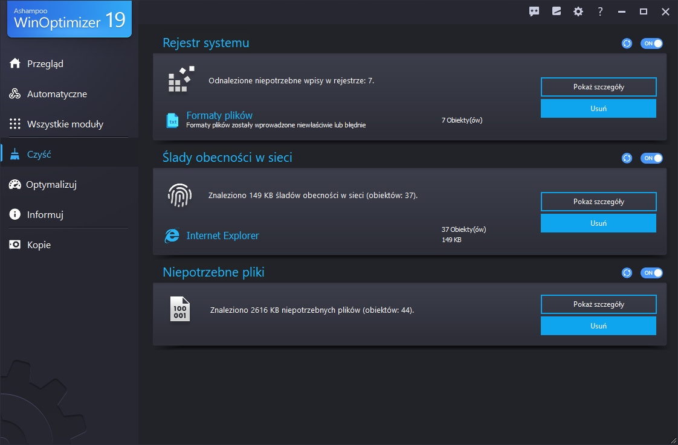Viewport: 678px width, 445px height.
Task: Click the Ashampoo WinOptimizer 19 logo
Action: [x=69, y=19]
